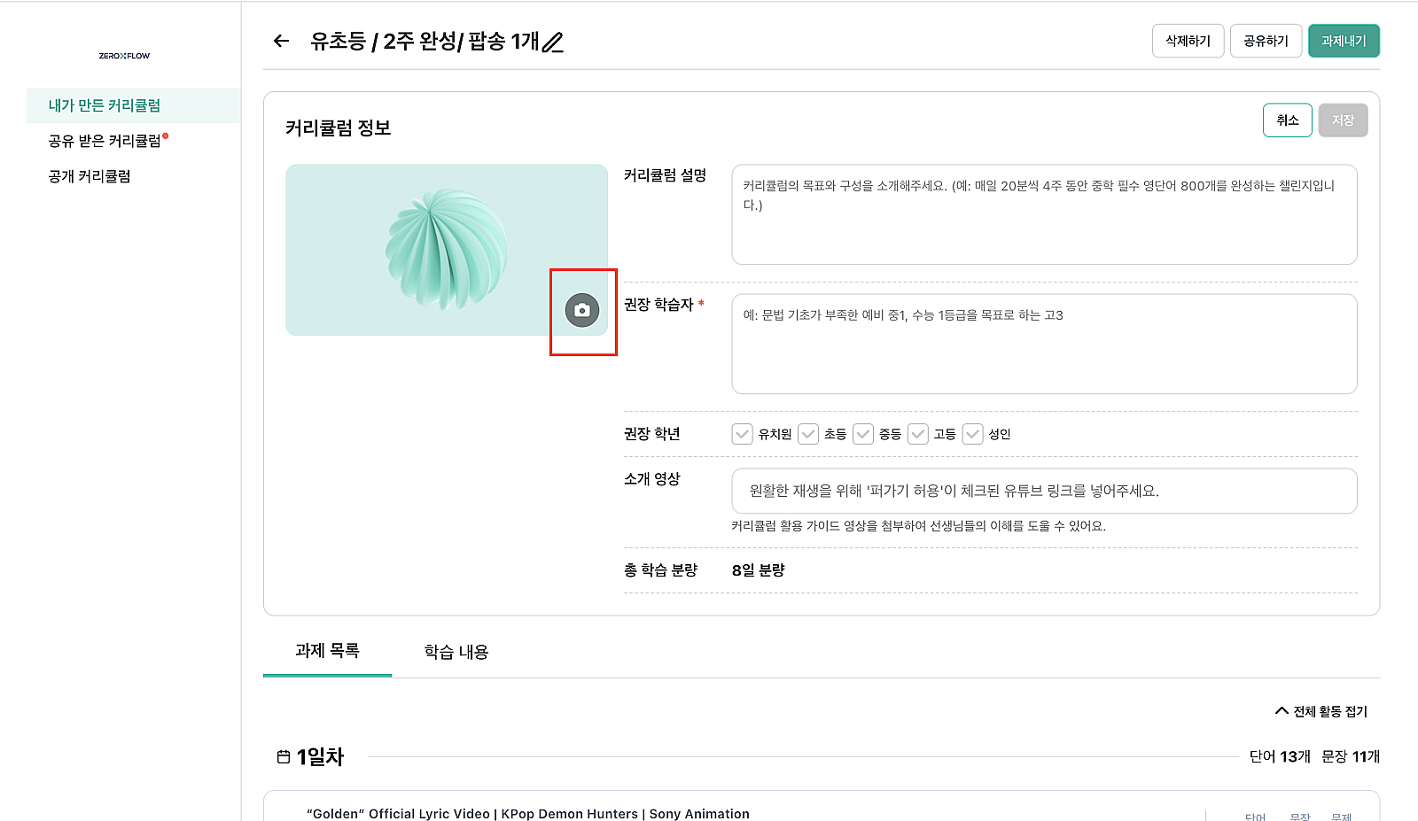Enable the 고등 grade checkbox
Viewport: 1418px width, 821px height.
coord(917,434)
